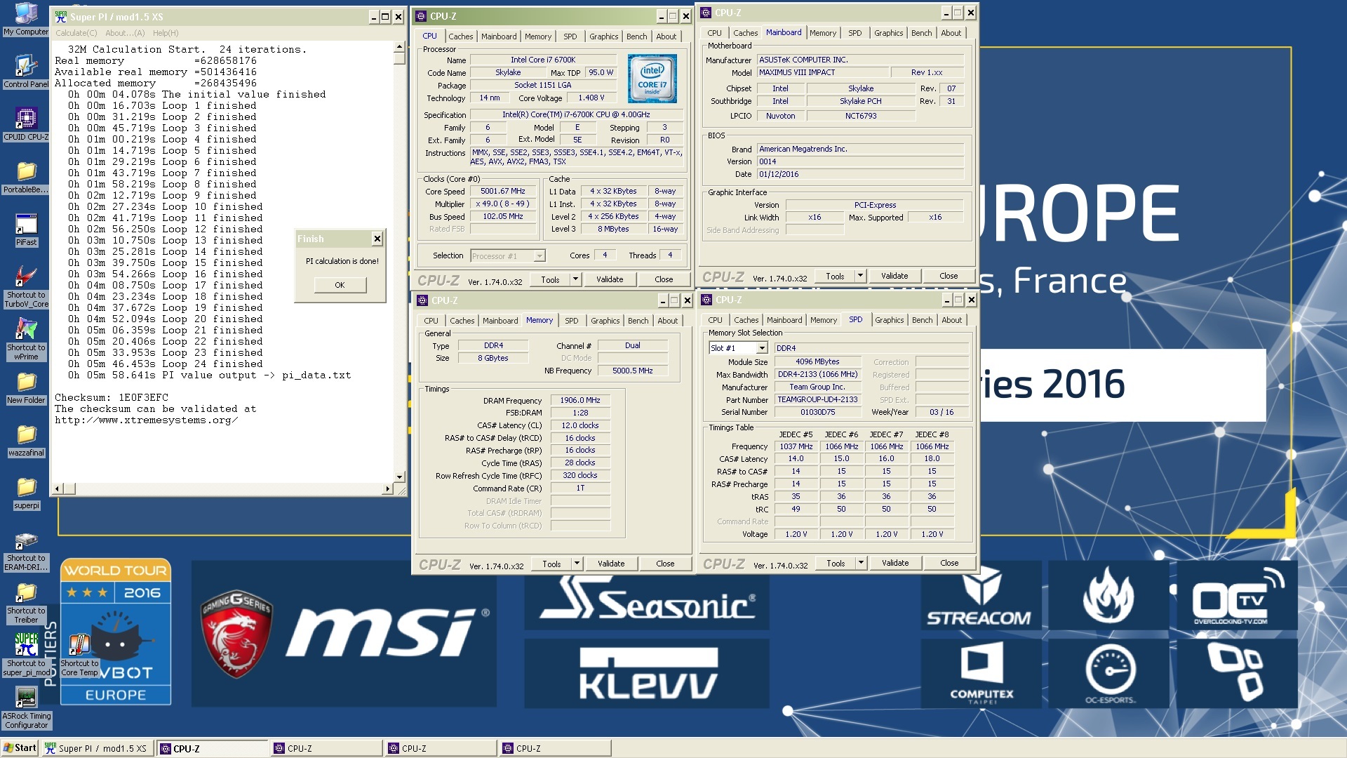The image size is (1347, 758).
Task: Confirm PI calculation done with OK
Action: [x=340, y=285]
